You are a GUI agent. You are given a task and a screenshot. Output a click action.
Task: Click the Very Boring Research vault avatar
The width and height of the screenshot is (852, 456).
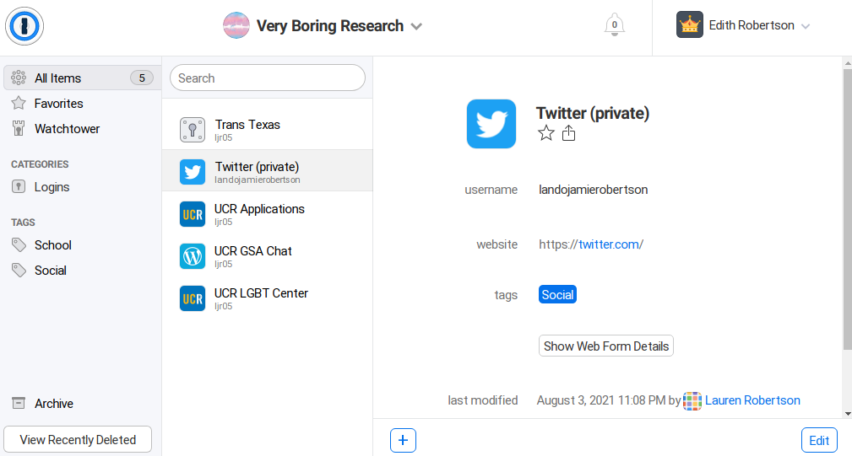pyautogui.click(x=236, y=25)
